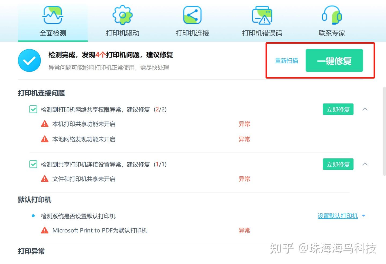The width and height of the screenshot is (386, 264).
Task: Open the 设置默认打印机 dropdown arrow
Action: coord(363,215)
